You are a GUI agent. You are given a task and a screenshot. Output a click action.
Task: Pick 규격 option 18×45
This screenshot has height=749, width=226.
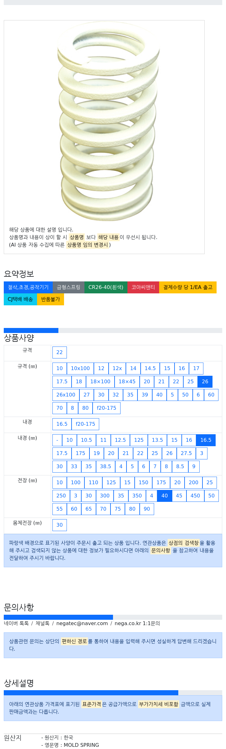point(127,382)
